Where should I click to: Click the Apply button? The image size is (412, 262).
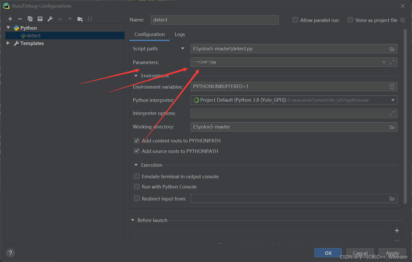point(392,253)
